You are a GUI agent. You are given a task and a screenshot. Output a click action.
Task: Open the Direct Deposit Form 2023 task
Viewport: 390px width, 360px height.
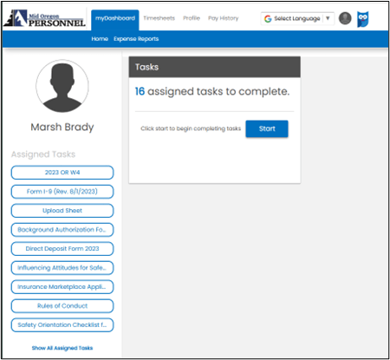coord(62,249)
